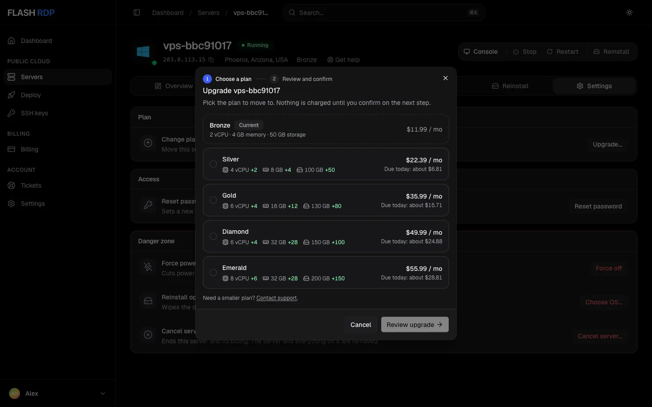
Task: Toggle the sidebar panel icon
Action: tap(137, 13)
